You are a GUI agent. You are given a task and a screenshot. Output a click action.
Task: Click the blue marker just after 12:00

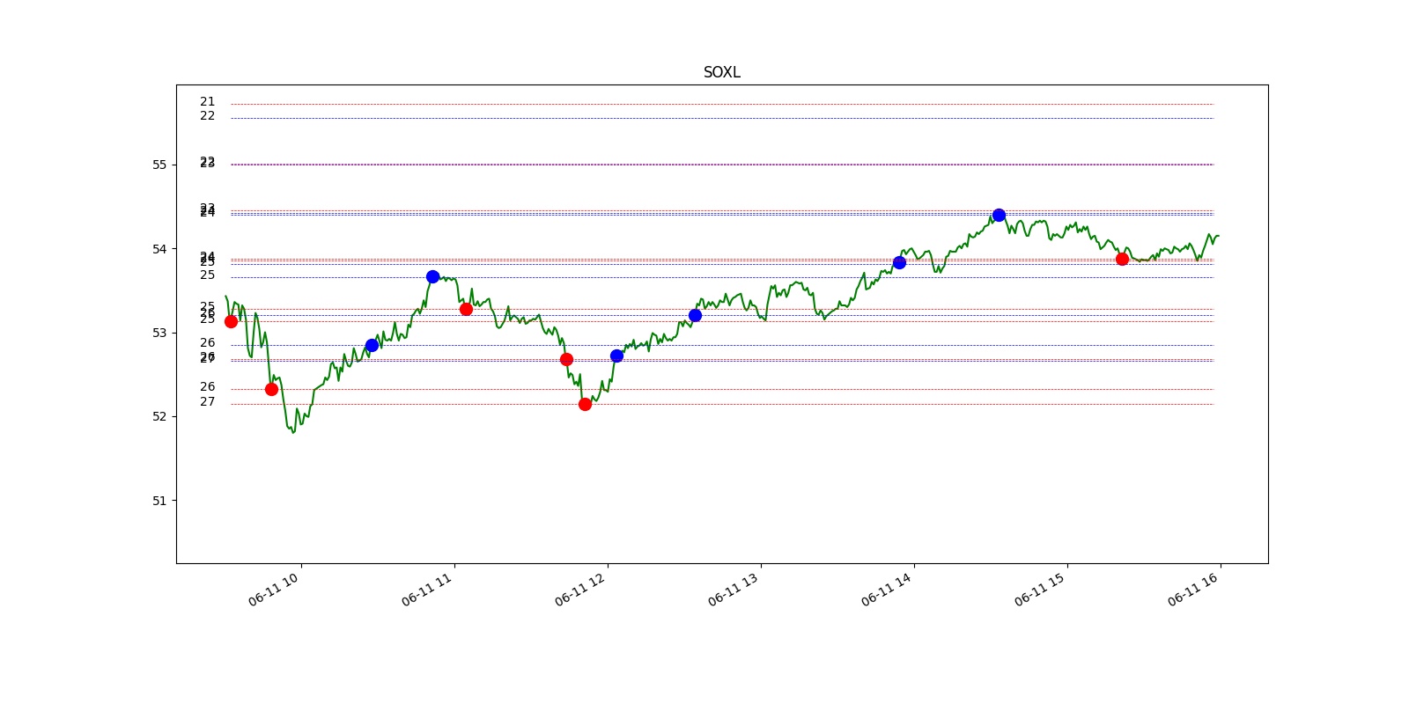[616, 356]
